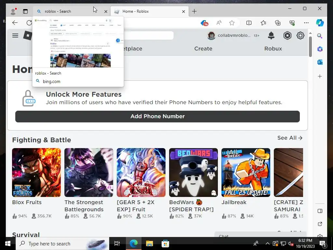Click the Blox Fruits title text
Screen dimensions: 333x250
pyautogui.click(x=27, y=202)
